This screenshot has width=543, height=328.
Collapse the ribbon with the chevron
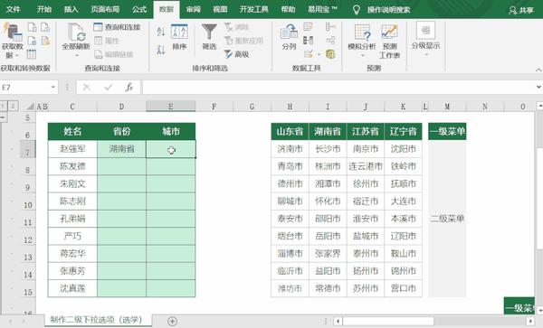pos(538,70)
